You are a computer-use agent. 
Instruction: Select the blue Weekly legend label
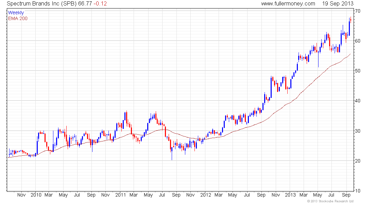point(16,13)
